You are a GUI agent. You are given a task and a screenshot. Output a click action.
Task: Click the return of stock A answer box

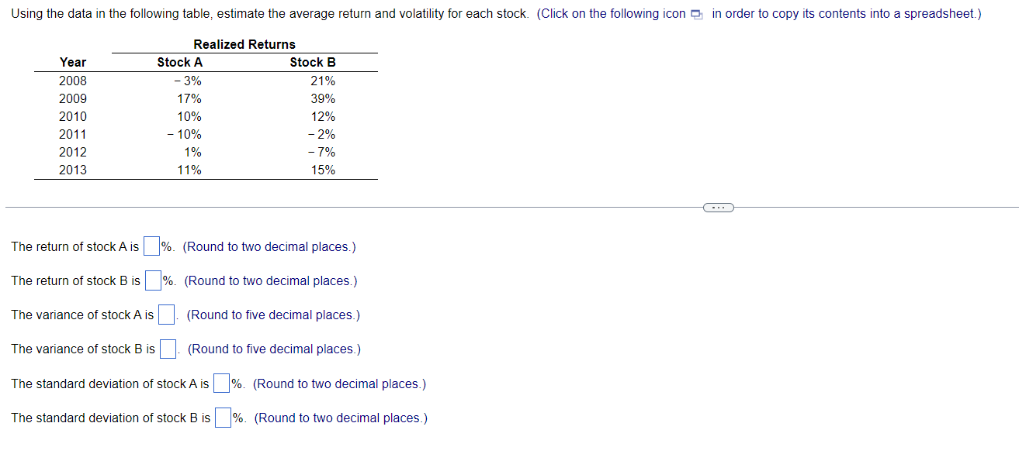pyautogui.click(x=151, y=246)
